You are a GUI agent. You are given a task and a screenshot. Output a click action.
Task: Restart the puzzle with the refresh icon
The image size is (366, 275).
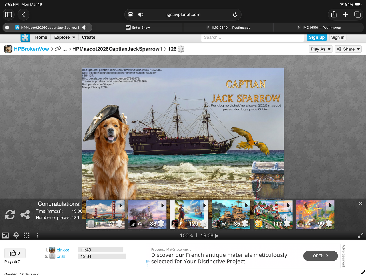(10, 215)
